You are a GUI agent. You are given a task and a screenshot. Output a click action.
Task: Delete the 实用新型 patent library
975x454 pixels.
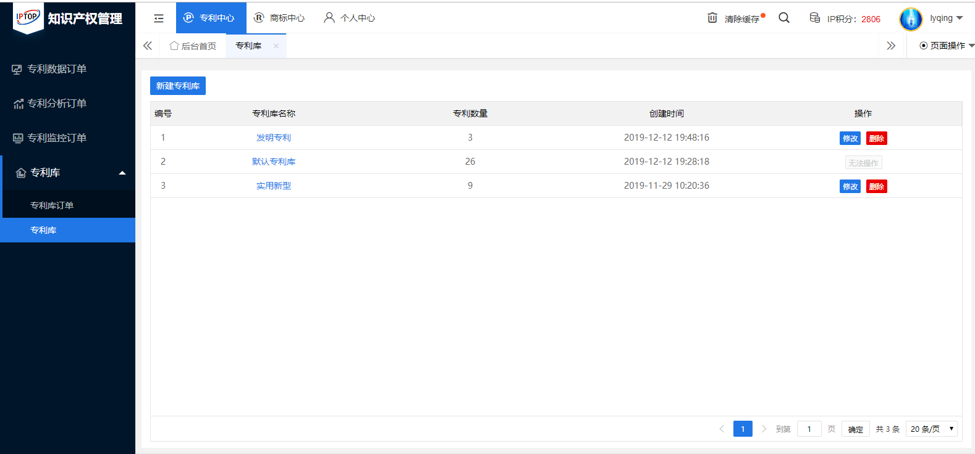876,186
